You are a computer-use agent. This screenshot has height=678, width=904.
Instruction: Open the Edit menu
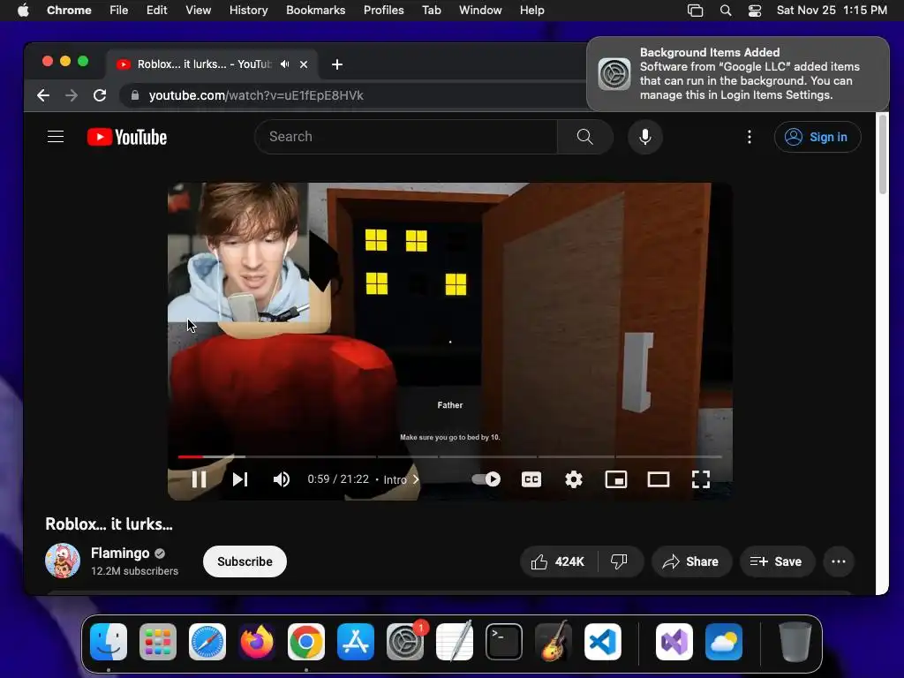[x=157, y=11]
